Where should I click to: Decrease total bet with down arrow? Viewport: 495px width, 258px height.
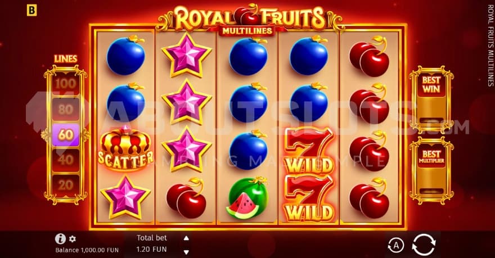tap(186, 252)
